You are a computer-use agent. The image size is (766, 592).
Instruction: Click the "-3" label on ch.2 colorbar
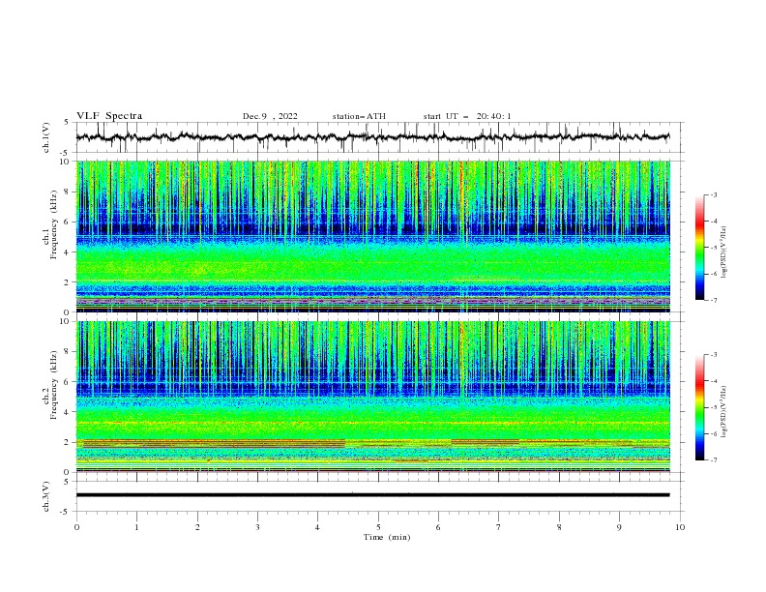714,355
